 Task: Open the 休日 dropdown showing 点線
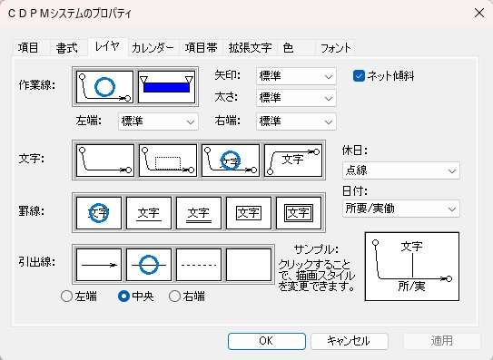click(401, 170)
